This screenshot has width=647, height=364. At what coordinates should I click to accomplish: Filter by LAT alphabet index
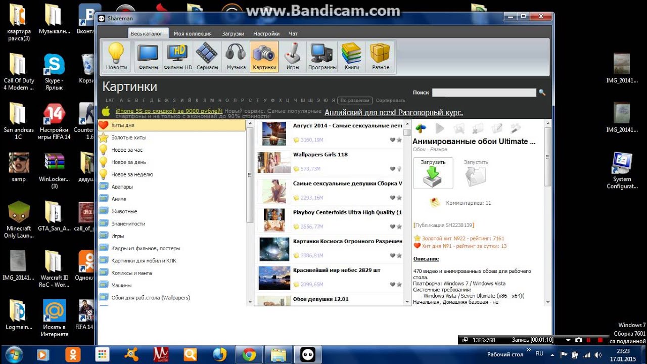point(110,100)
